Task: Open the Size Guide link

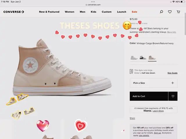Action: [172, 73]
